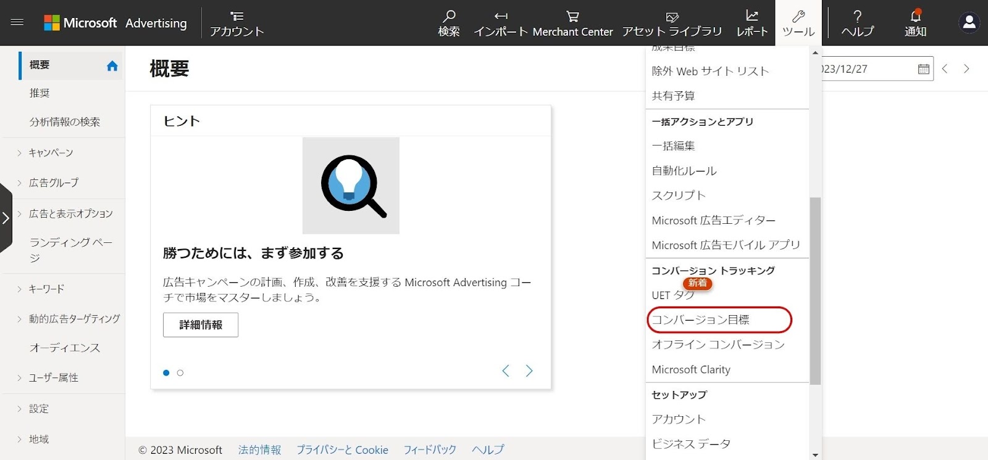Click the tools menu scroll down arrow
This screenshot has height=460, width=988.
[x=815, y=455]
